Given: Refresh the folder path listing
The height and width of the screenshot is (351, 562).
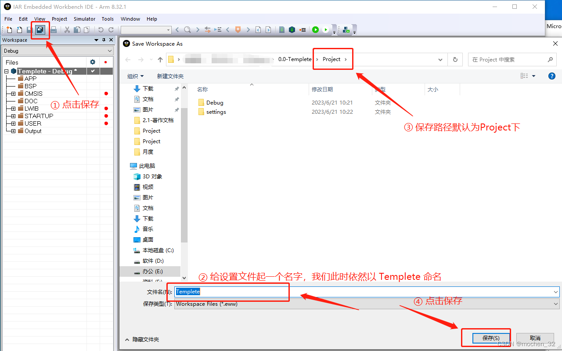Looking at the screenshot, I should 455,60.
